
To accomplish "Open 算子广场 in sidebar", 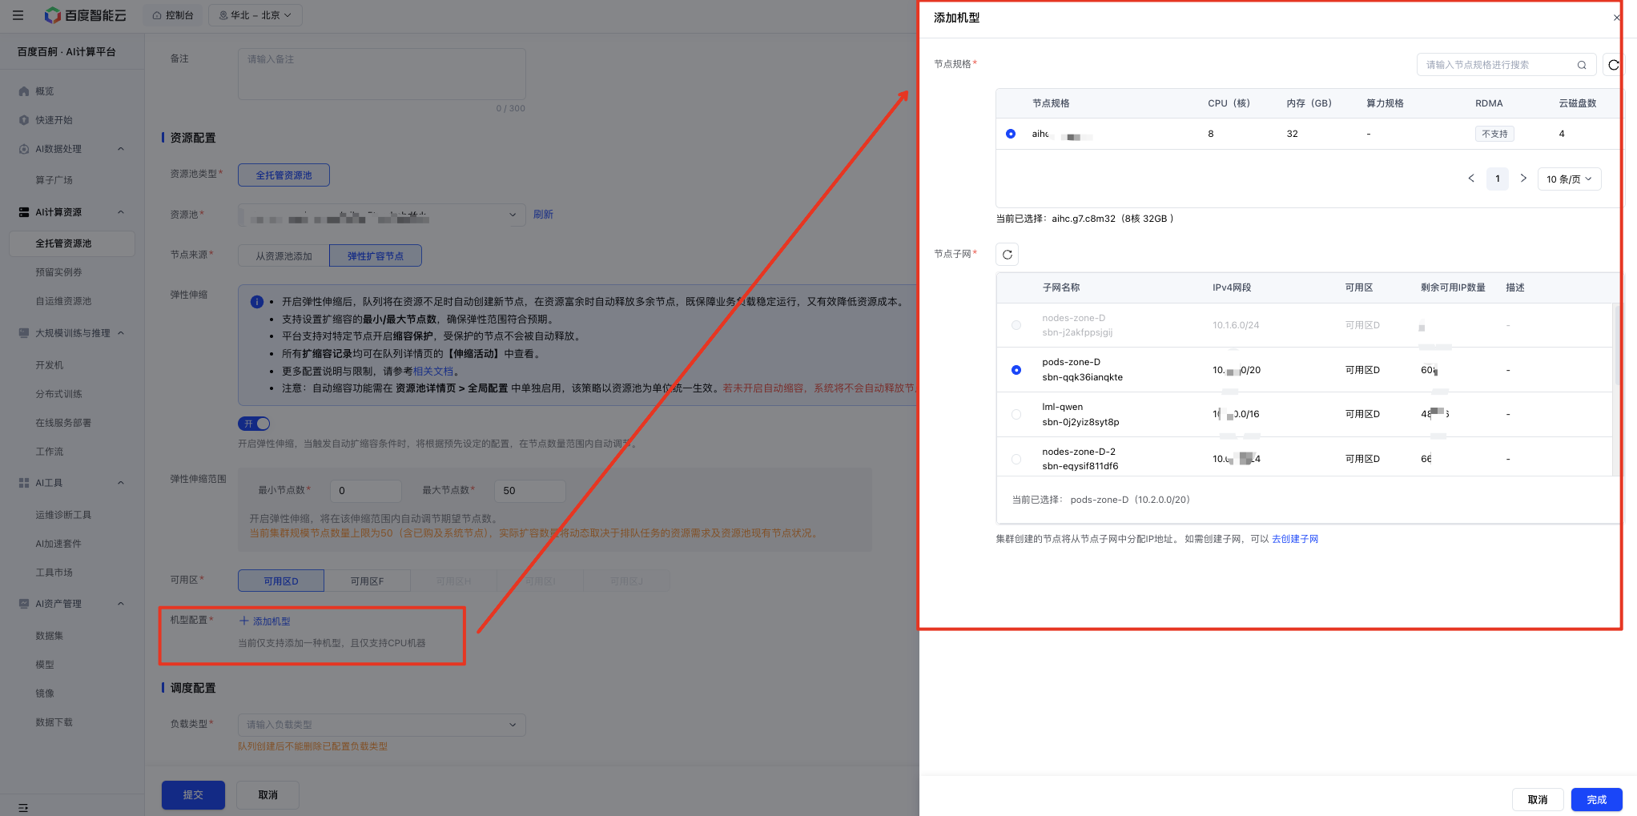I will [54, 180].
